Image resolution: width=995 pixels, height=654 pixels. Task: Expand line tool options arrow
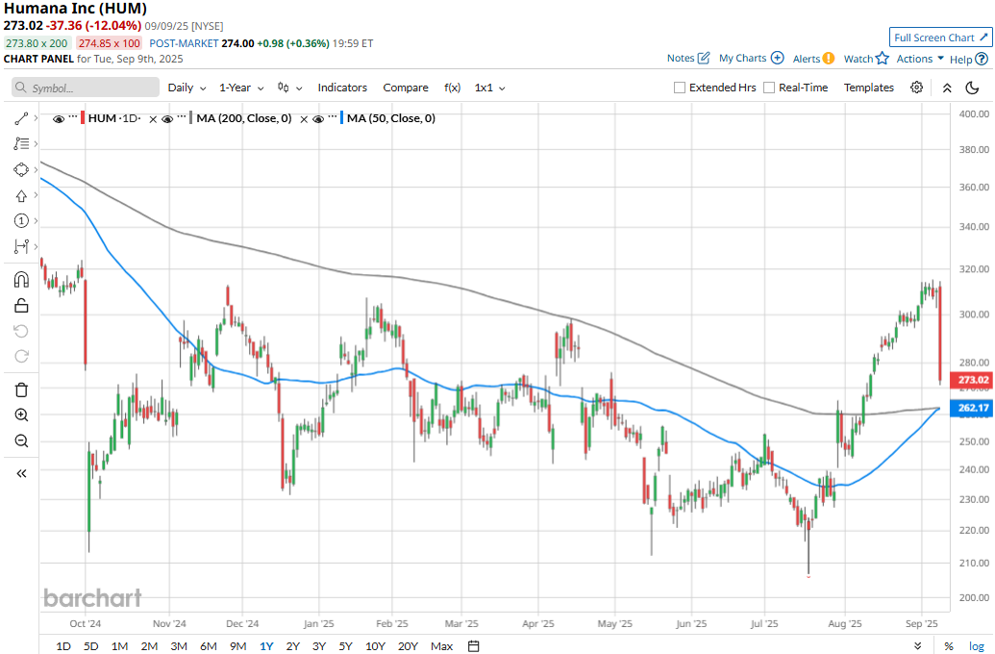36,118
